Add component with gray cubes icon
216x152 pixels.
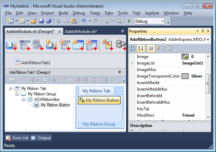tap(121, 45)
